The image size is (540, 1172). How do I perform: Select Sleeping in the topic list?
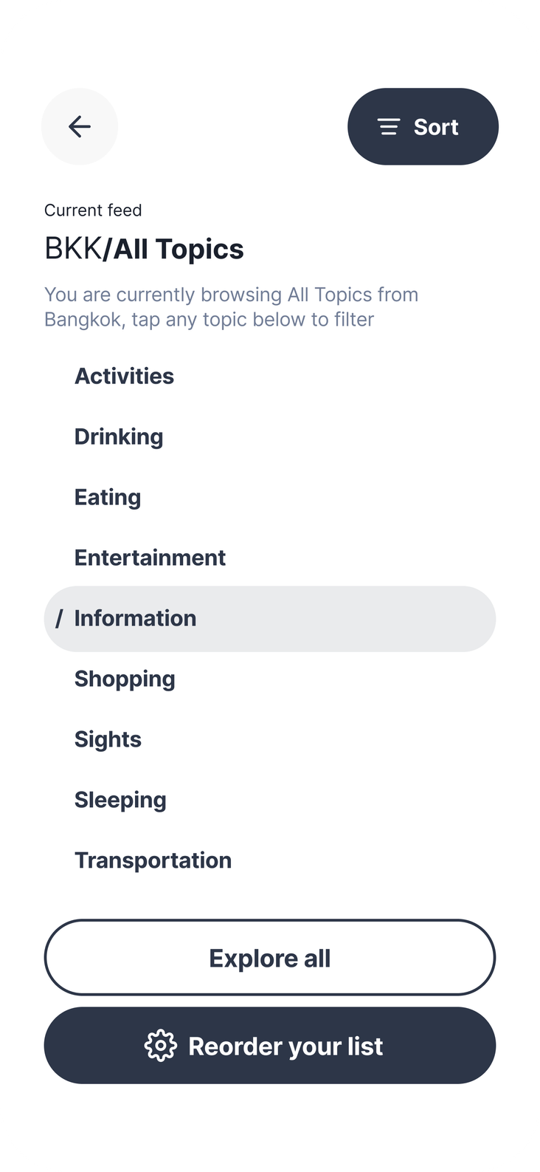(120, 801)
